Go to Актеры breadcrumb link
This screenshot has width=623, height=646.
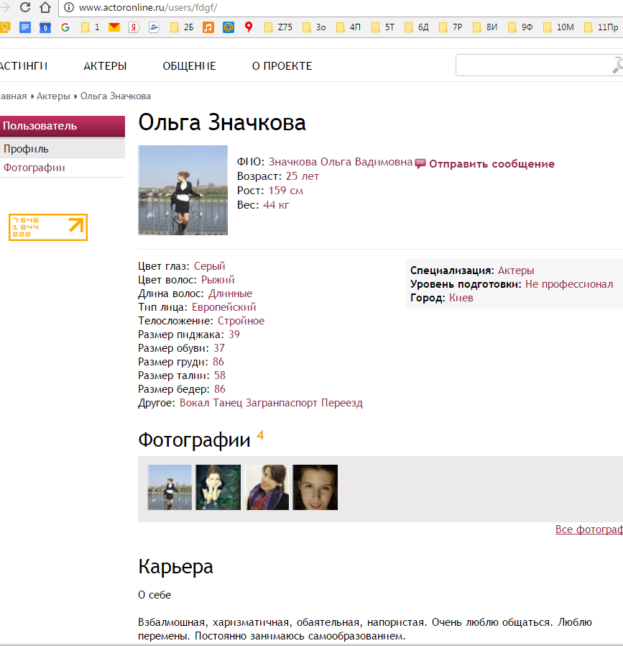point(53,96)
